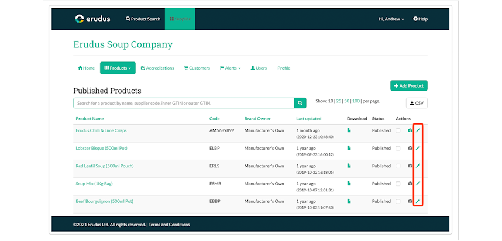Click the magnifier search button
This screenshot has height=241, width=502.
coord(300,103)
